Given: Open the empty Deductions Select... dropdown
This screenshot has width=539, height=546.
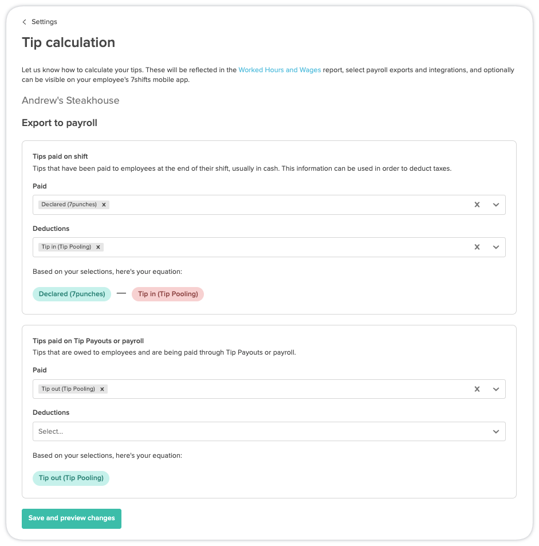Looking at the screenshot, I should 269,431.
